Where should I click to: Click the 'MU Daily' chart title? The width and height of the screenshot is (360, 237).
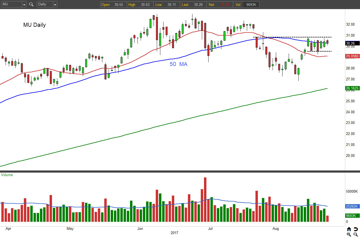(x=35, y=25)
